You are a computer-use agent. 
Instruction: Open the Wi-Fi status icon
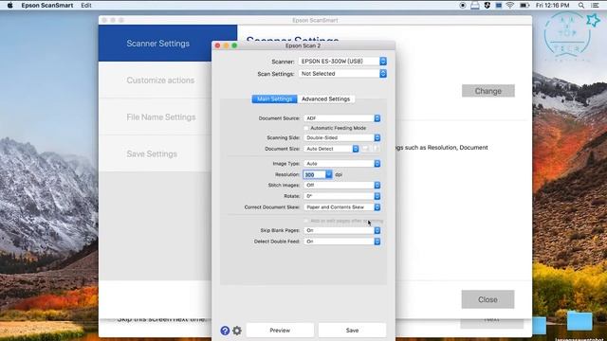tap(510, 6)
